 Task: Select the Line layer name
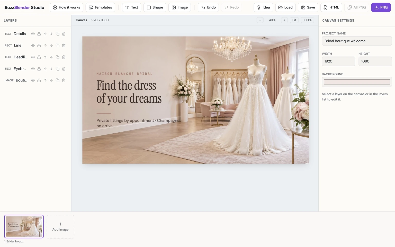(18, 45)
